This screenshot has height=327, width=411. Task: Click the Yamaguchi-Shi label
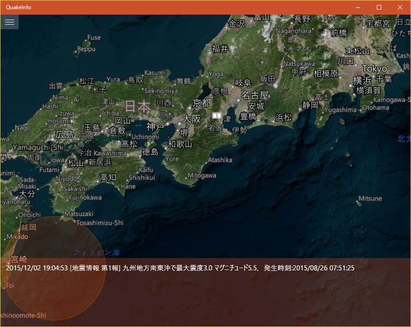pyautogui.click(x=38, y=147)
